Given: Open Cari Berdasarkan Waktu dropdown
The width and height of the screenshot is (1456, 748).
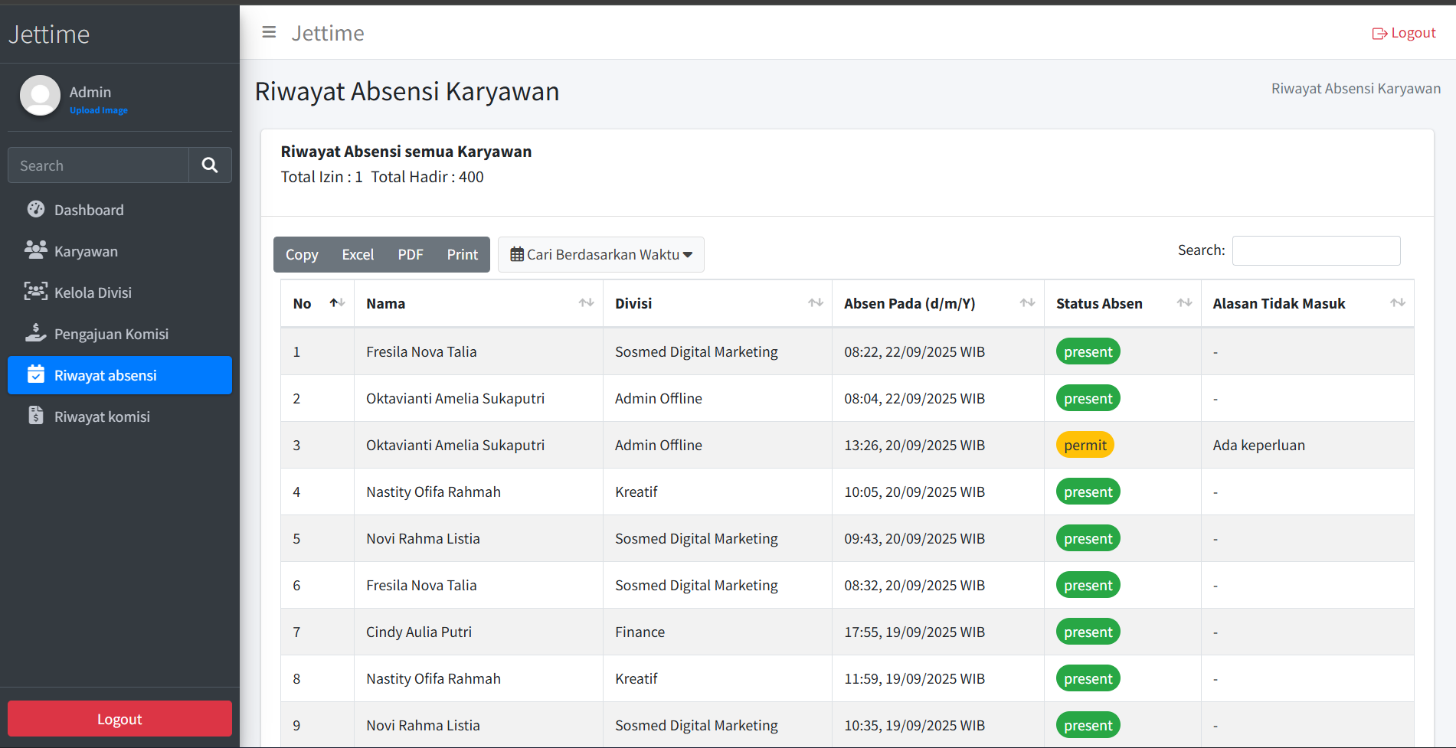Looking at the screenshot, I should click(601, 254).
